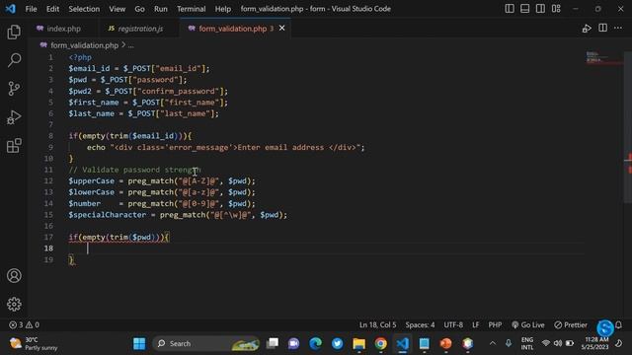This screenshot has height=355, width=632.
Task: Open the Edit menu
Action: [x=52, y=9]
